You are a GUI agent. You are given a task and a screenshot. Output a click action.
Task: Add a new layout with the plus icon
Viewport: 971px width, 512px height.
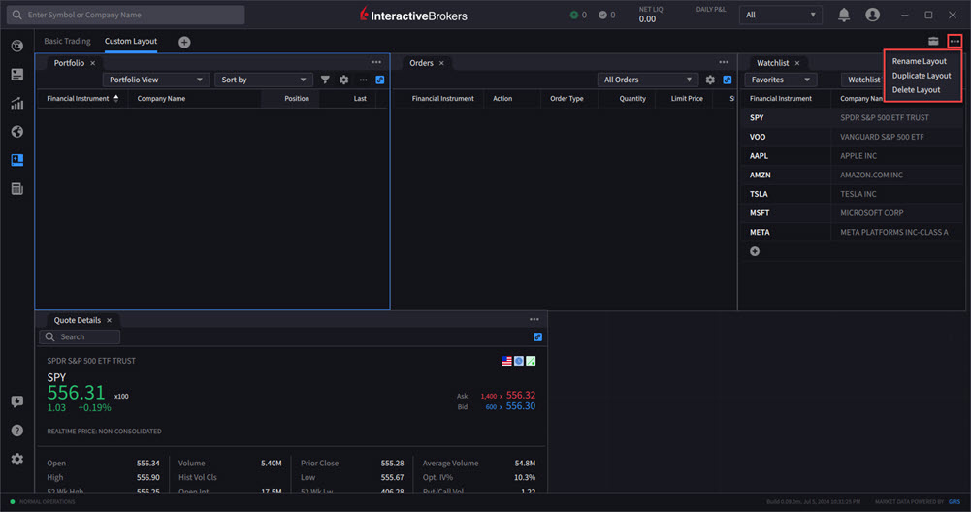click(184, 42)
